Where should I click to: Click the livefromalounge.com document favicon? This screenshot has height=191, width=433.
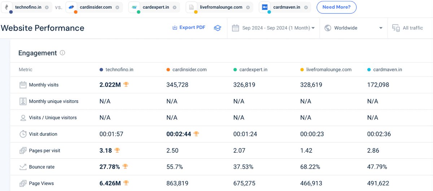191,7
